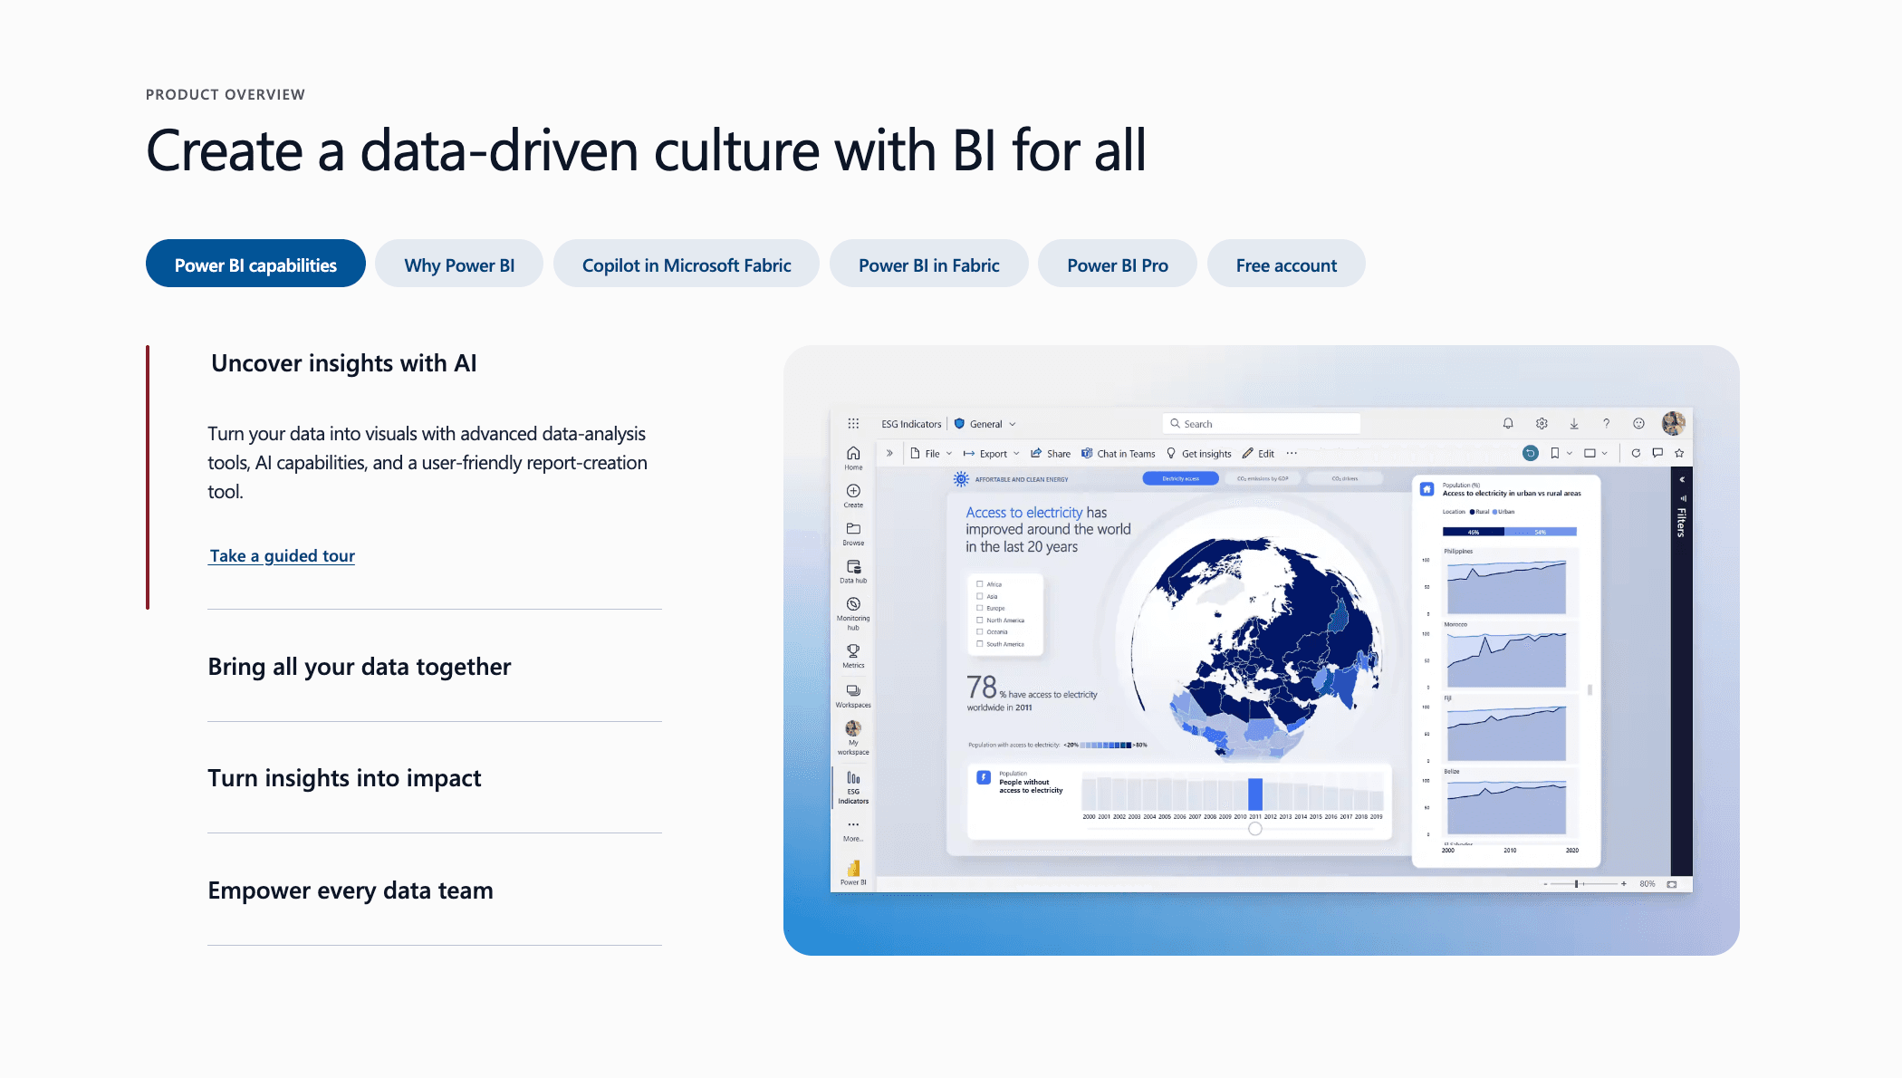
Task: Switch to the Power BI Pro tab
Action: (1117, 265)
